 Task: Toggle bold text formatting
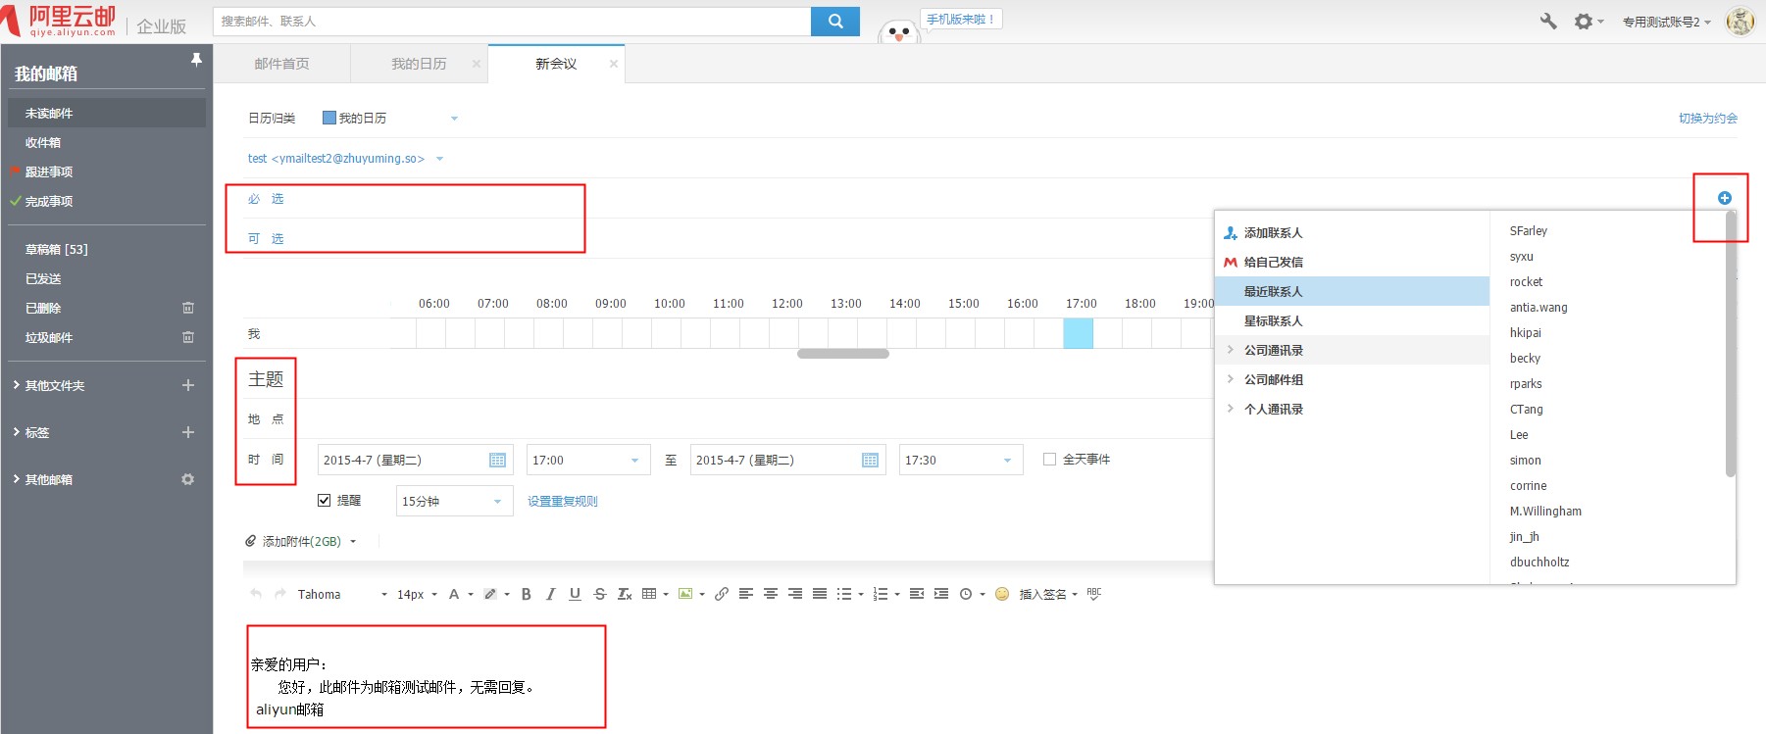527,594
